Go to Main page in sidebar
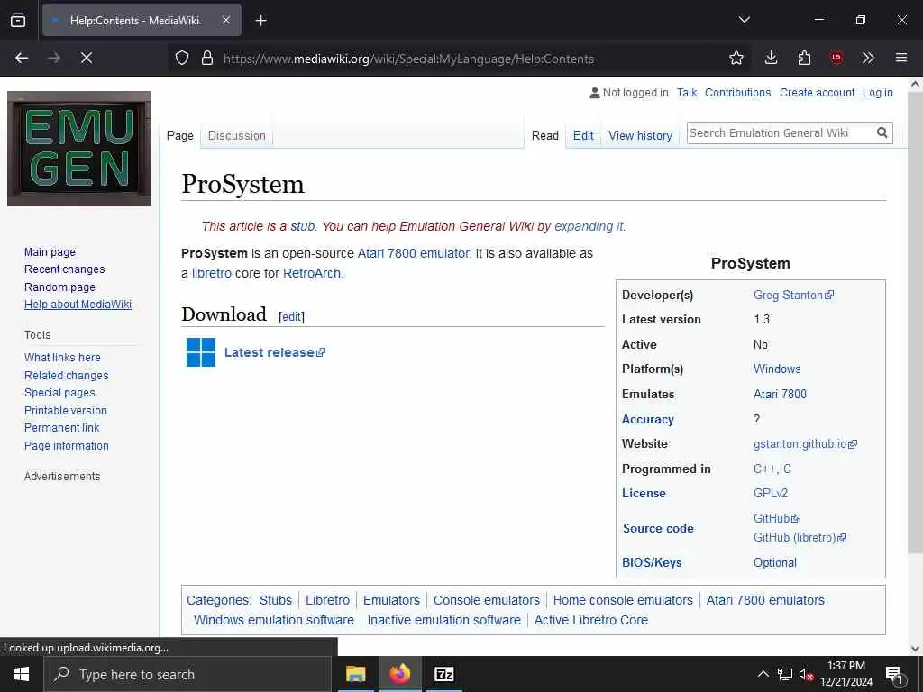 50,252
